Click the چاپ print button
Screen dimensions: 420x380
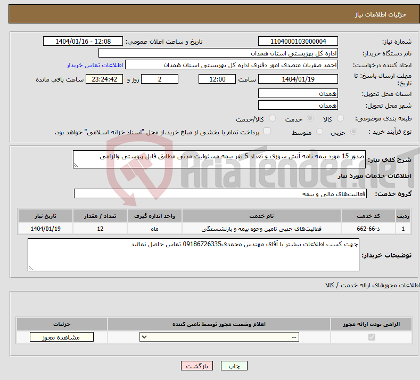click(234, 366)
